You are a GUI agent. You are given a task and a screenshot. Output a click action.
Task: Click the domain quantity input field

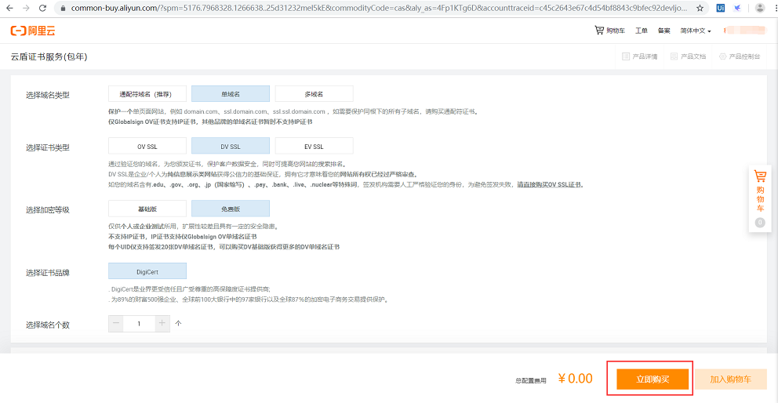coord(140,323)
